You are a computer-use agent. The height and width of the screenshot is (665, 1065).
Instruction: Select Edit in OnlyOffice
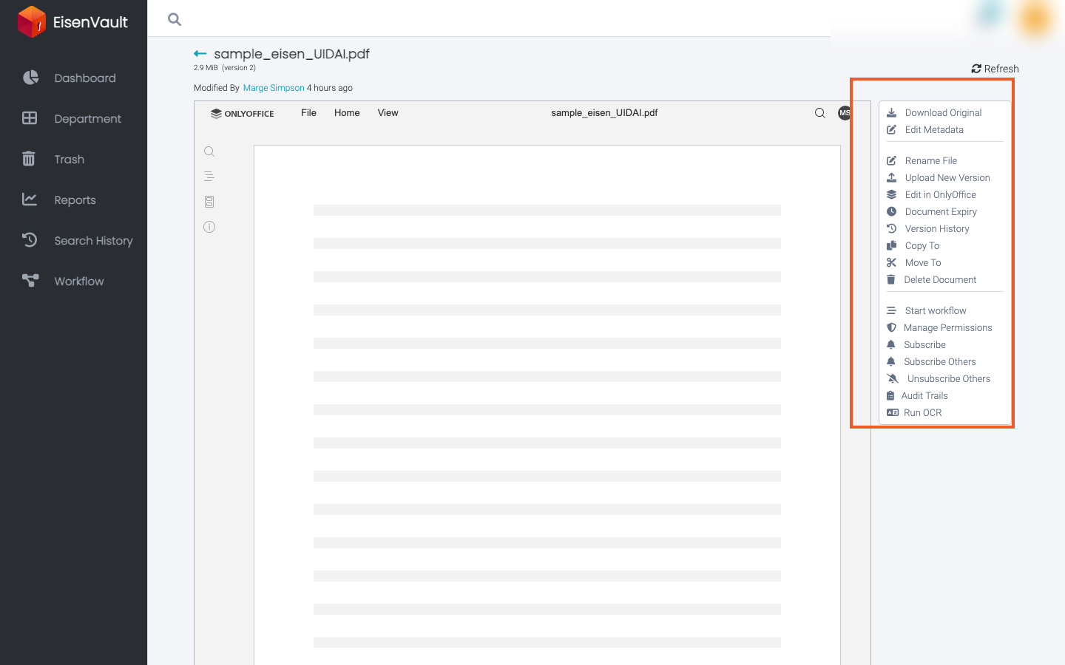pyautogui.click(x=931, y=195)
